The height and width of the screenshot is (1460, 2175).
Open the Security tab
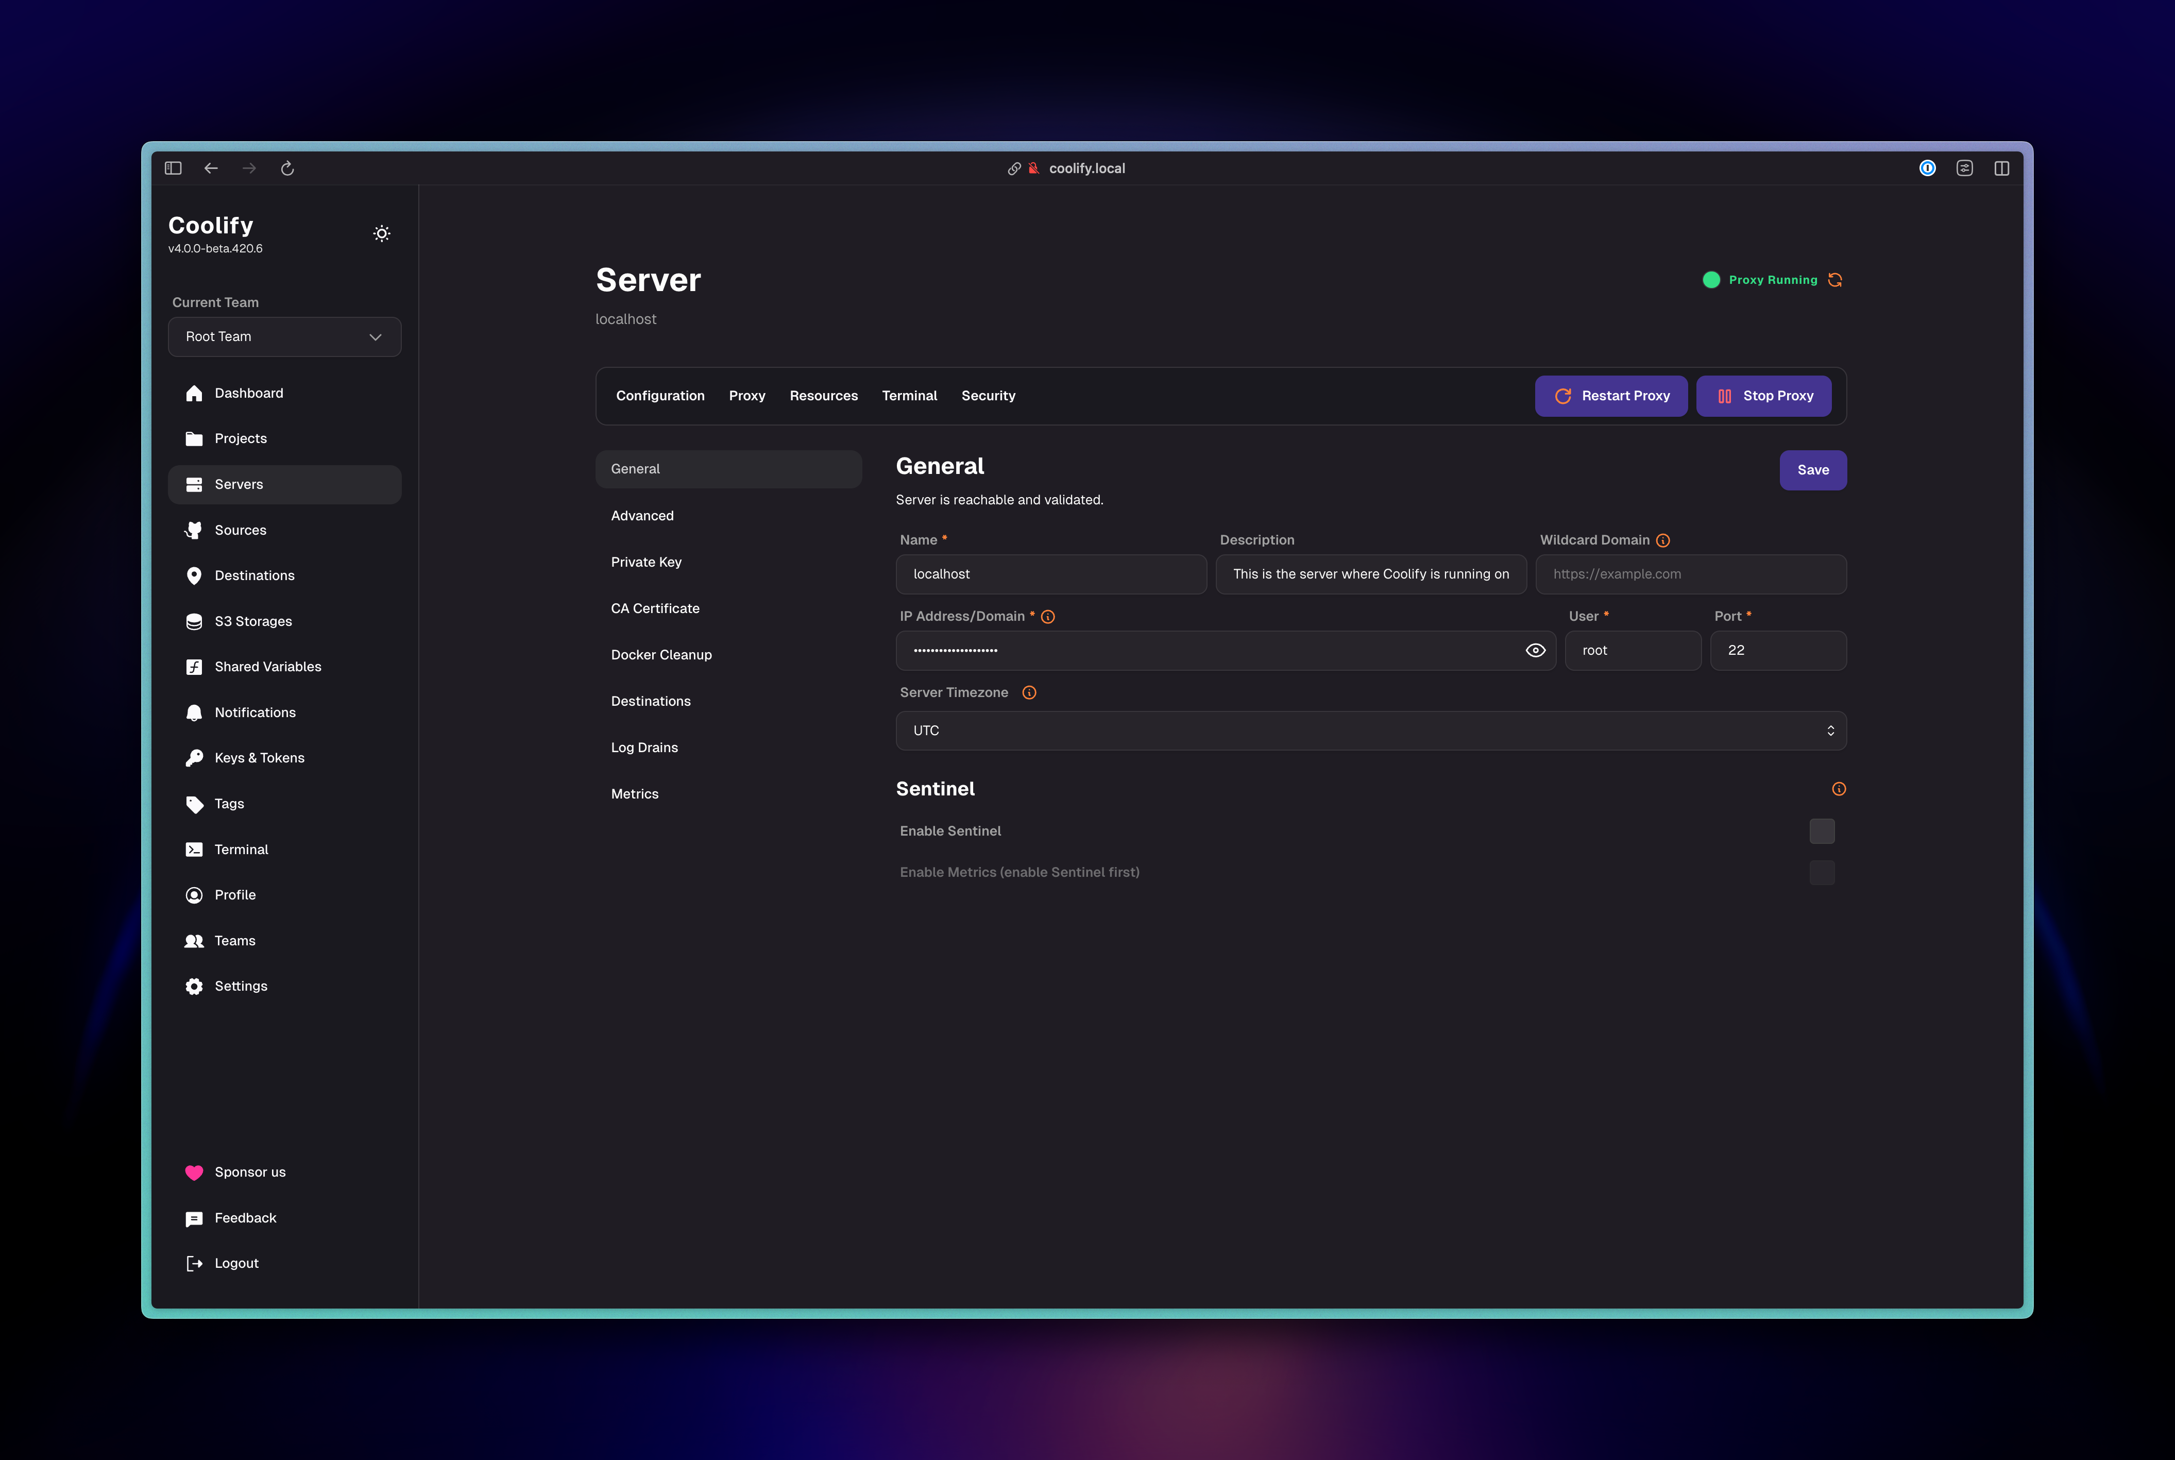pyautogui.click(x=988, y=396)
